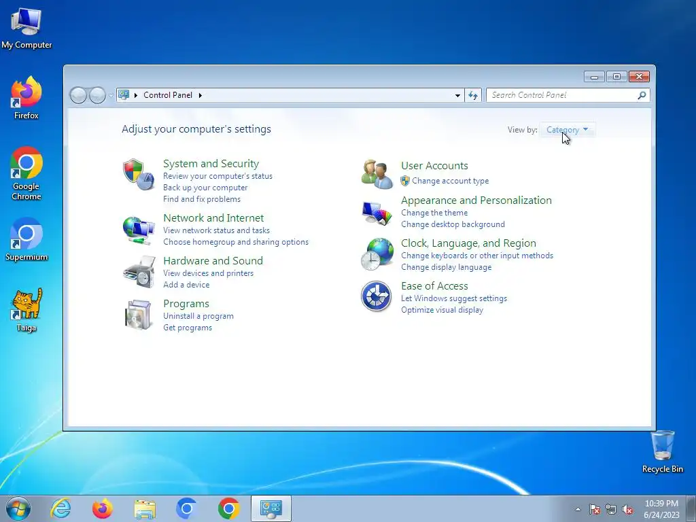Click View devices and printers
Screen dimensions: 696x522
[208, 273]
